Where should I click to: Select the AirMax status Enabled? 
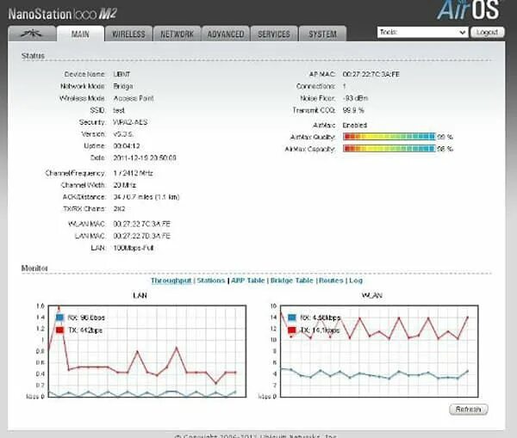(x=355, y=125)
